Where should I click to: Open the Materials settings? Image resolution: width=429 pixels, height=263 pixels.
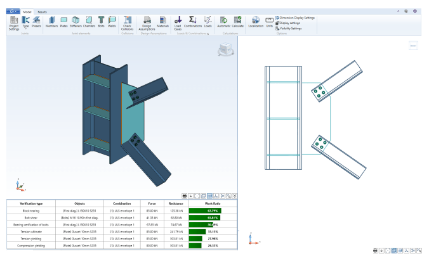pyautogui.click(x=163, y=23)
